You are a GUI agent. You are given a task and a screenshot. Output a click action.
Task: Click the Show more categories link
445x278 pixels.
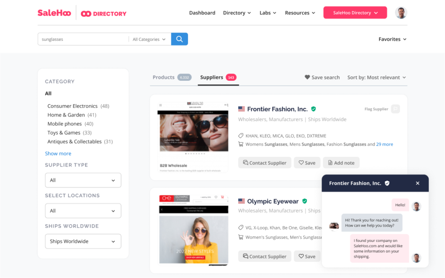click(x=58, y=153)
